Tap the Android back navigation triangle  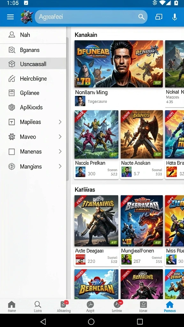point(43,321)
